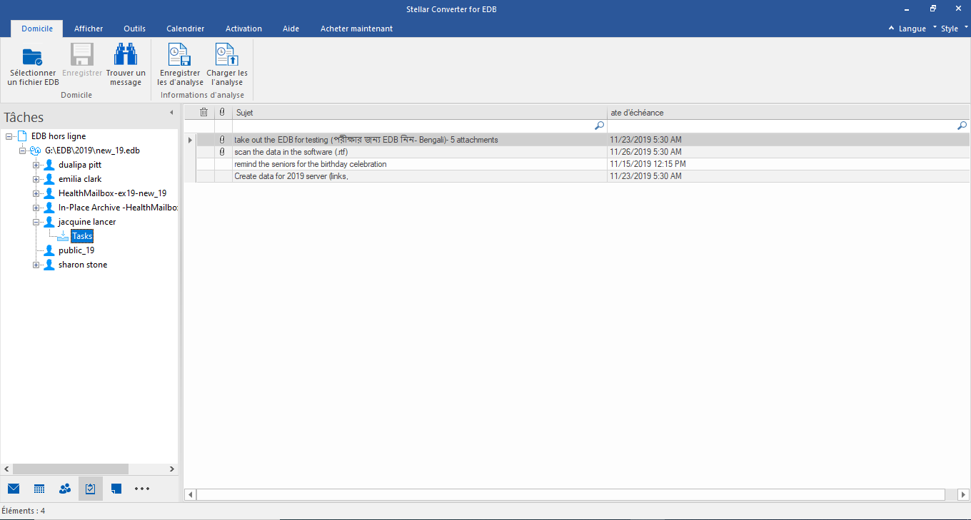Open the Calendrier ribbon tab

[x=186, y=29]
